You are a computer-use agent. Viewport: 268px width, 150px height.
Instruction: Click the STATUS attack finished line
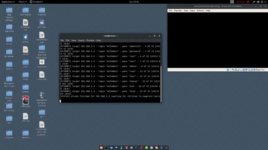[x=110, y=96]
